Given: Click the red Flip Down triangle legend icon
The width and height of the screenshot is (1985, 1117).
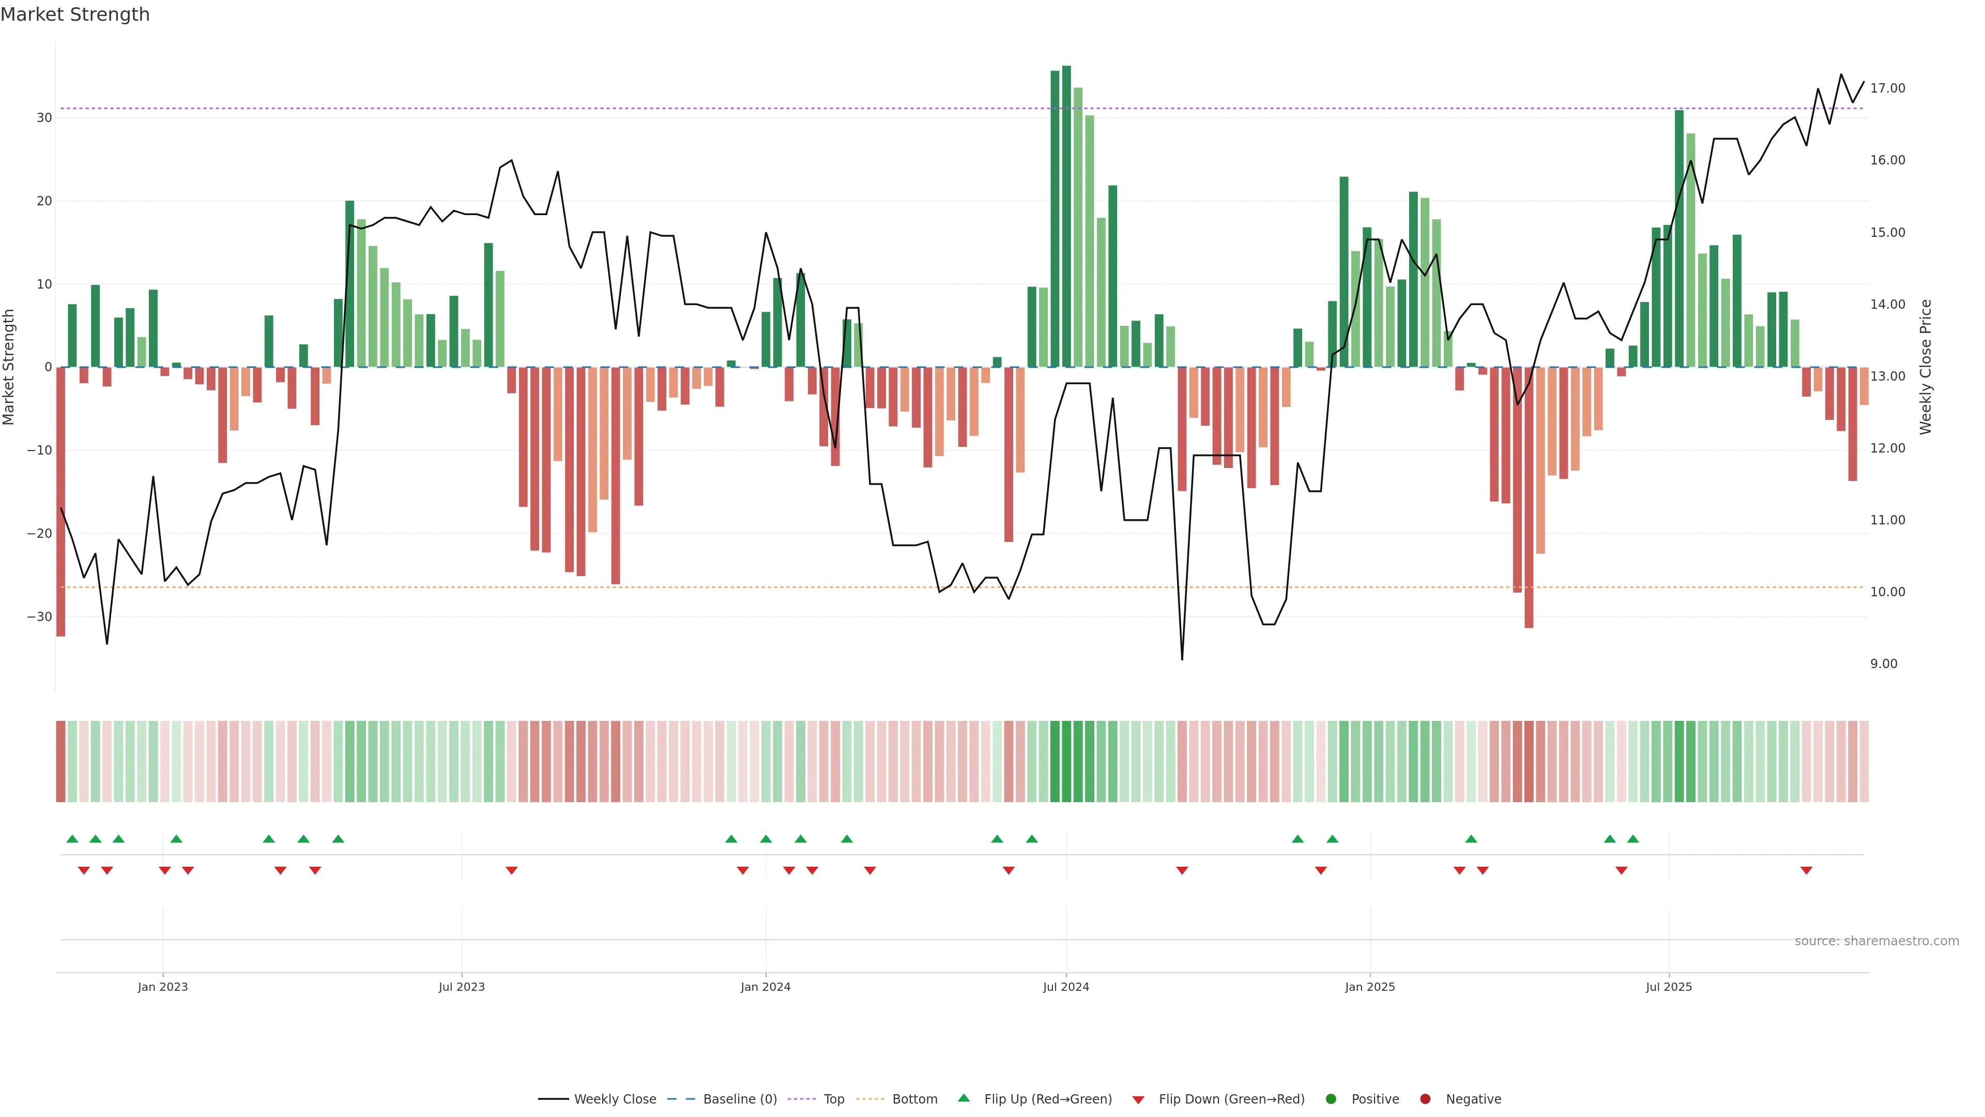Looking at the screenshot, I should click(x=1138, y=1099).
